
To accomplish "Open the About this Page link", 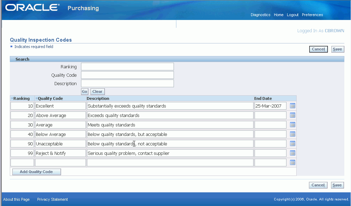I will tap(16, 199).
